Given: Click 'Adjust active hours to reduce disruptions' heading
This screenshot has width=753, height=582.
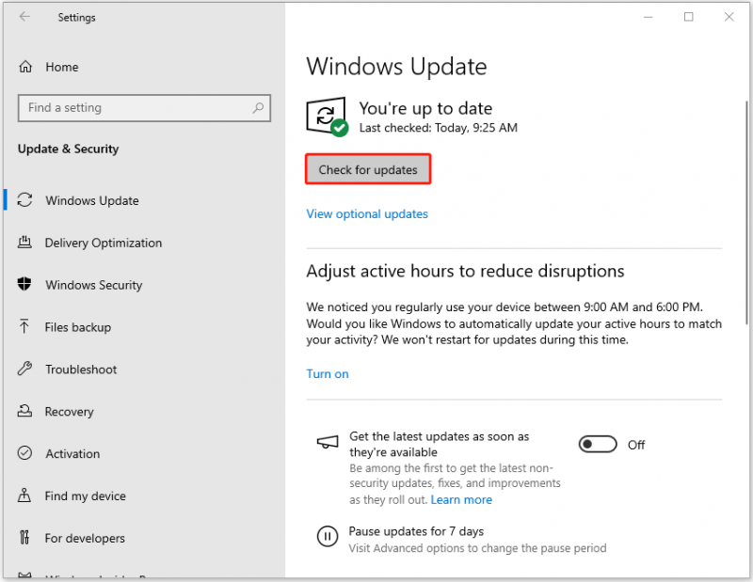Looking at the screenshot, I should tap(465, 272).
